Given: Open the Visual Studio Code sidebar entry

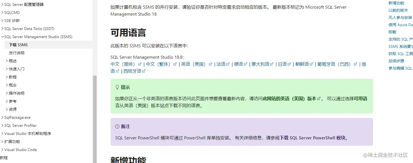Looking at the screenshot, I should pos(20,150).
